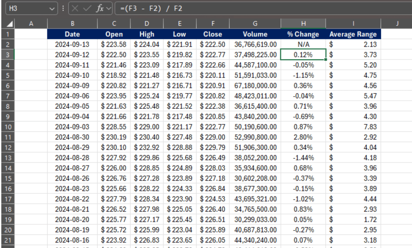412x248 pixels.
Task: Select the cell with value 0.12%
Action: [x=303, y=54]
